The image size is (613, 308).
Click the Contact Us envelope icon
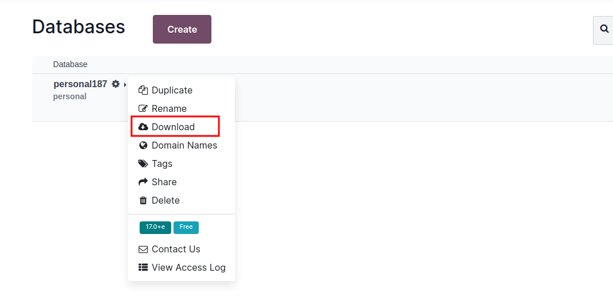click(143, 249)
